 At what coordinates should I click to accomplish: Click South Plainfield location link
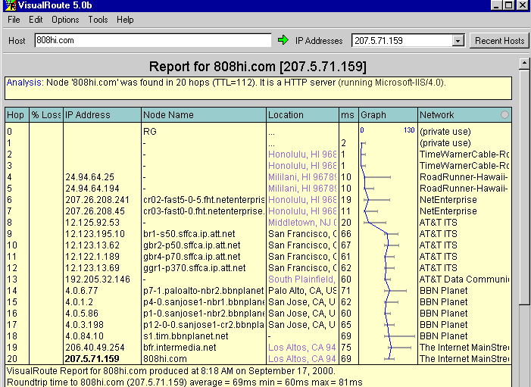(x=301, y=279)
